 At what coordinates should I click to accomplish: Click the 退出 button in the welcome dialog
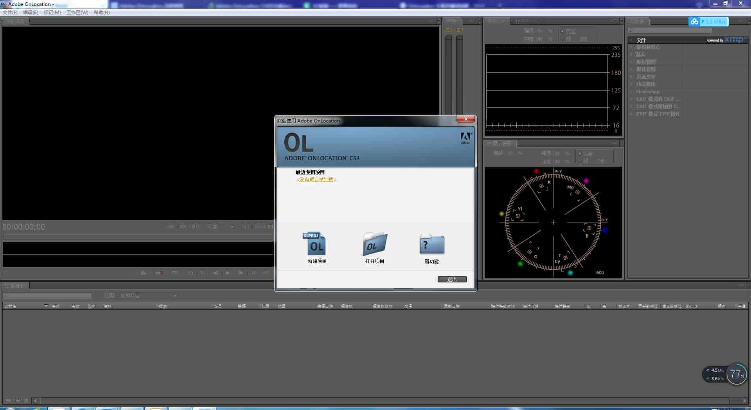452,279
